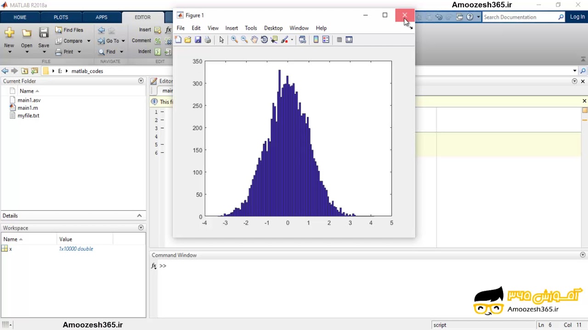The width and height of the screenshot is (588, 330).
Task: Switch to the EDITOR ribbon tab
Action: (142, 17)
